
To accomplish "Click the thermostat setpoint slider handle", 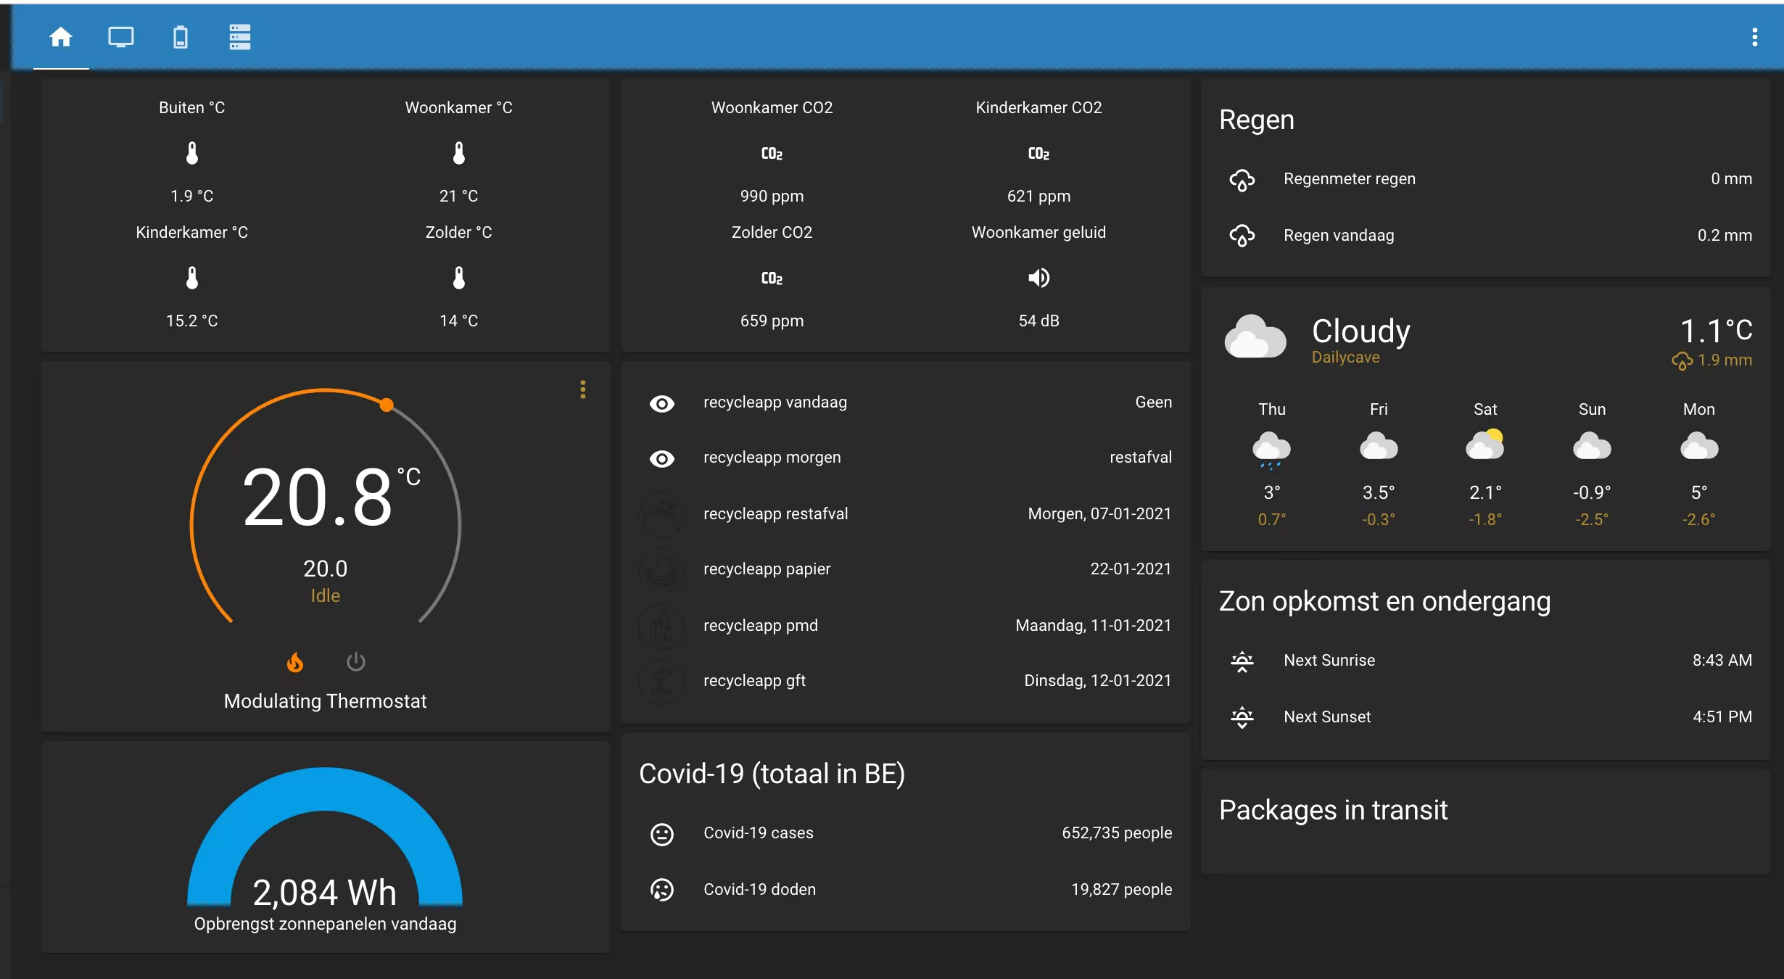I will 387,405.
